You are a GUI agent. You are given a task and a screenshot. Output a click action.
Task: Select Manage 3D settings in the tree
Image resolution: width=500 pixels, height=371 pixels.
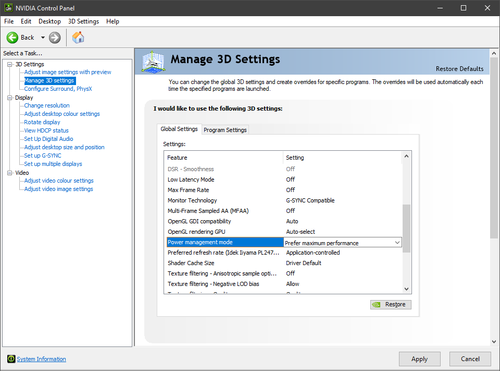coord(49,80)
